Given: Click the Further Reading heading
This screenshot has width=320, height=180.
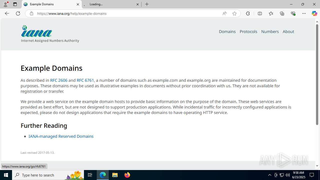Looking at the screenshot, I should [44, 125].
